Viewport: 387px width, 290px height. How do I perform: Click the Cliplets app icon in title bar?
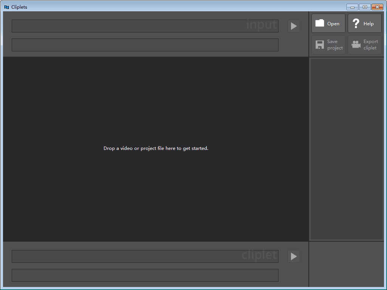tap(6, 7)
